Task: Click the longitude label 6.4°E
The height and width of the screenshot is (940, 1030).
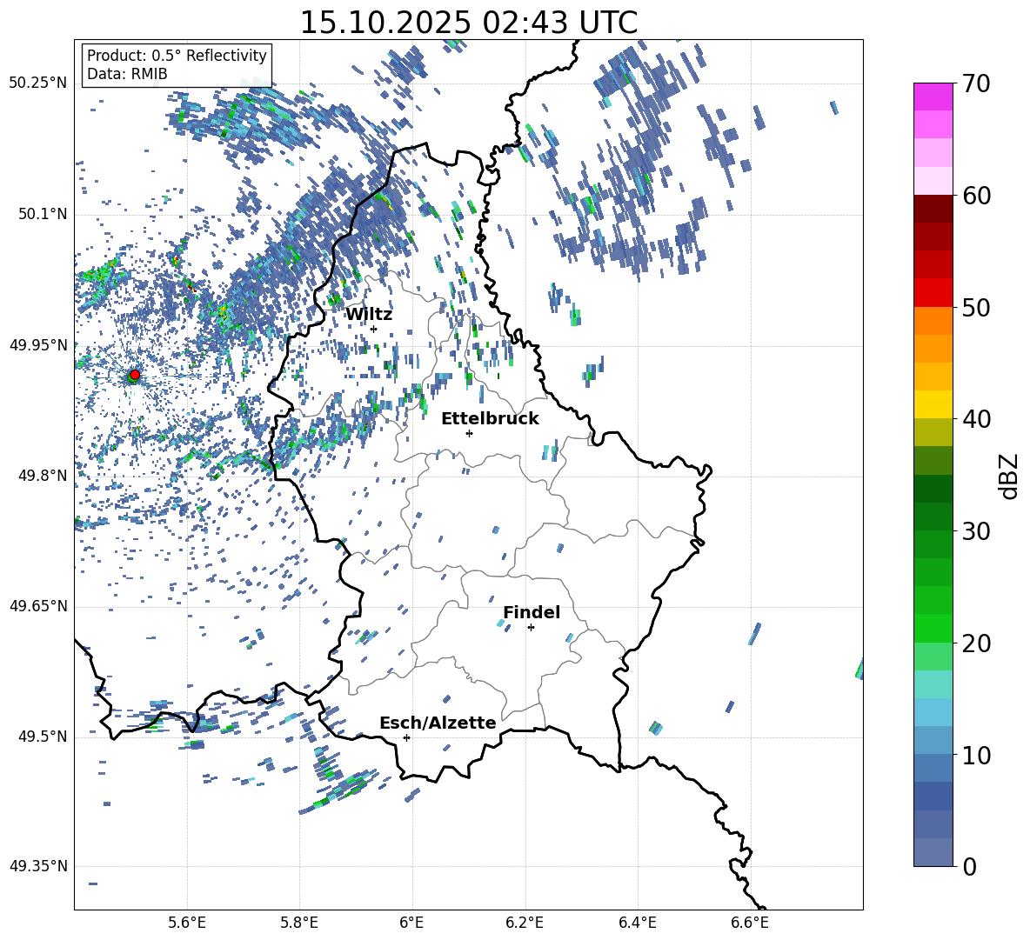Action: click(x=638, y=923)
